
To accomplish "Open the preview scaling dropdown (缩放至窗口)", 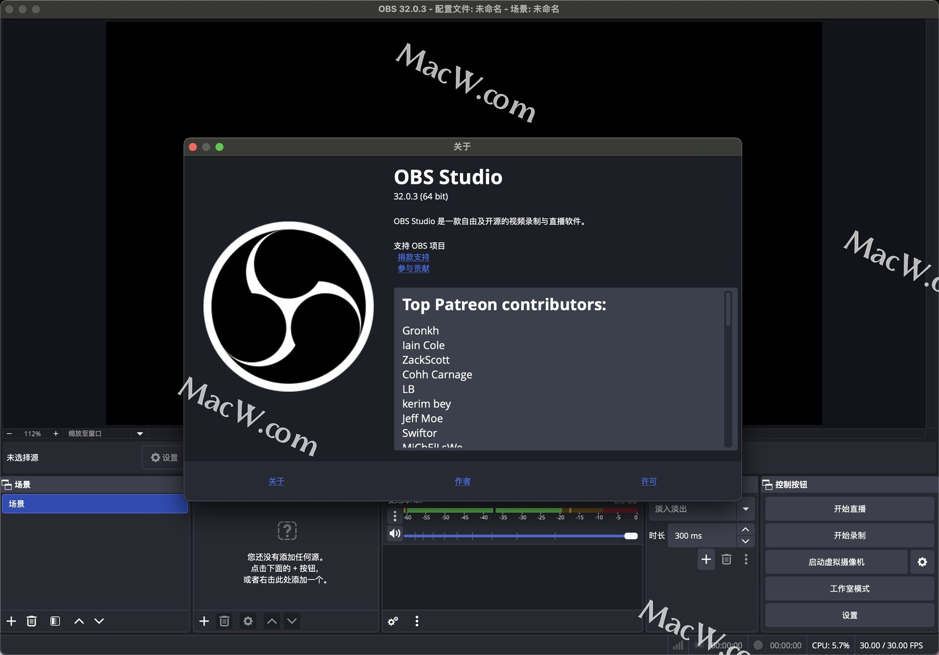I will [140, 433].
